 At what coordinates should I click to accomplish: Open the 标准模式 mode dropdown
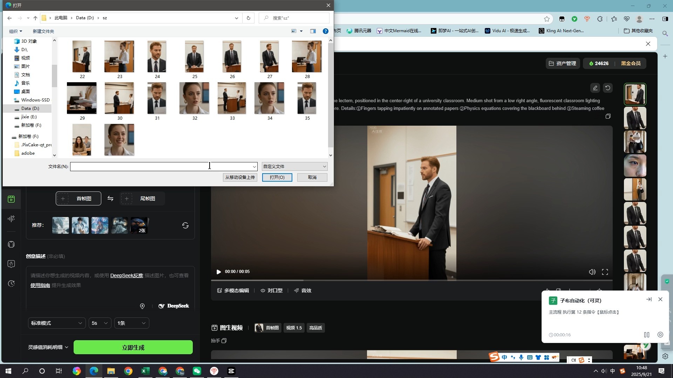(x=56, y=323)
